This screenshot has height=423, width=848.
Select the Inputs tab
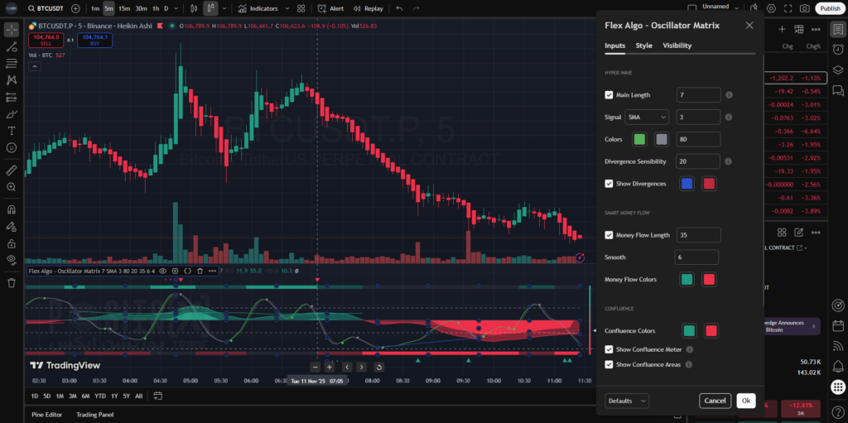[615, 46]
